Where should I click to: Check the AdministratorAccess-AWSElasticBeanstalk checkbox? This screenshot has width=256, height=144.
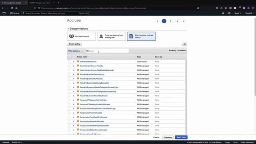point(69,70)
